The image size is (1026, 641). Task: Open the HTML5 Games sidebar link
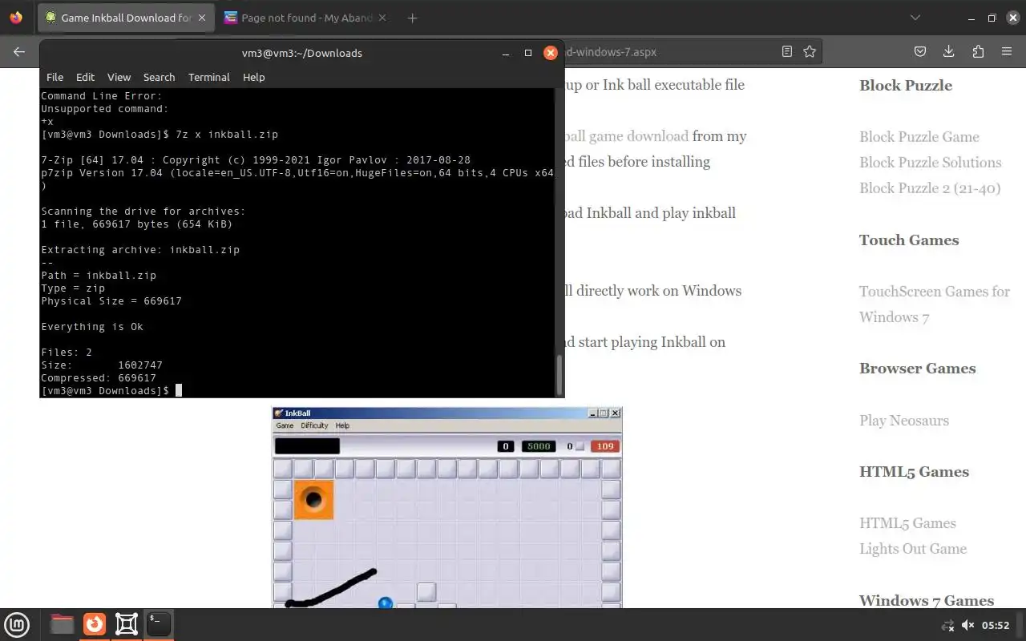907,523
